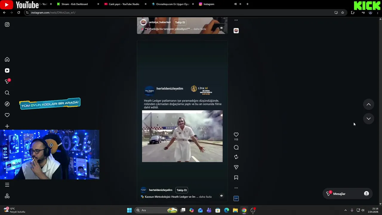Open OBS Studio icon in taskbar
Screen dimensions: 382x215
click(253, 210)
